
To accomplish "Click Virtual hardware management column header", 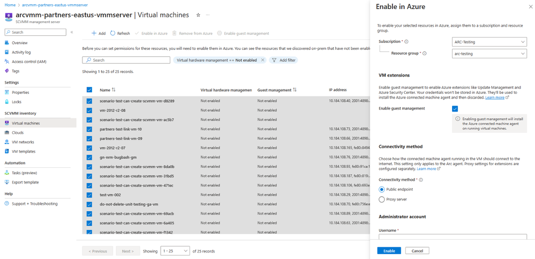I will point(226,90).
